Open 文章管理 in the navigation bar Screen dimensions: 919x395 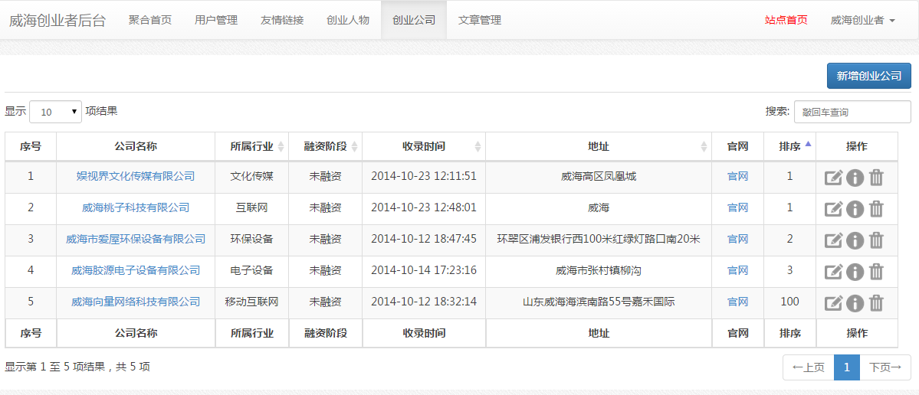(x=480, y=20)
